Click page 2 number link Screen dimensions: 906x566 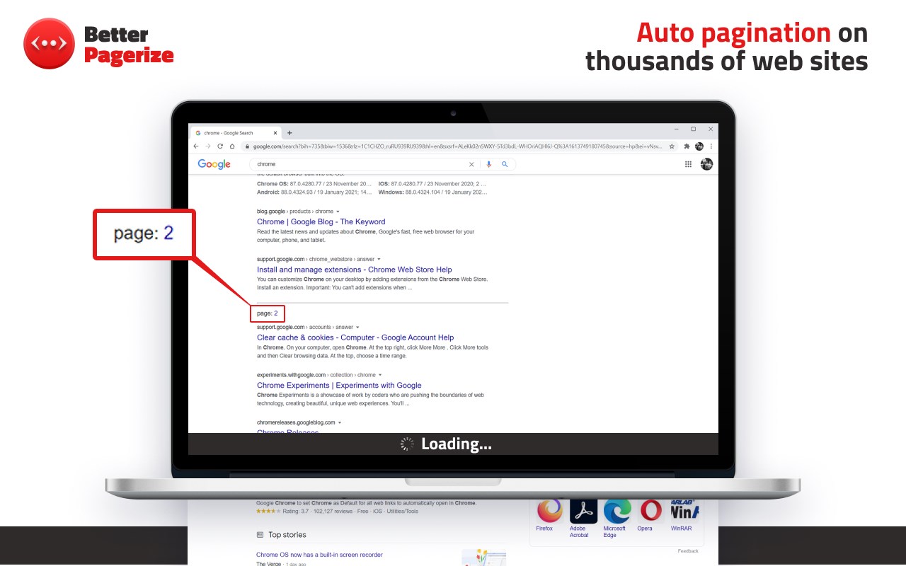click(x=276, y=313)
